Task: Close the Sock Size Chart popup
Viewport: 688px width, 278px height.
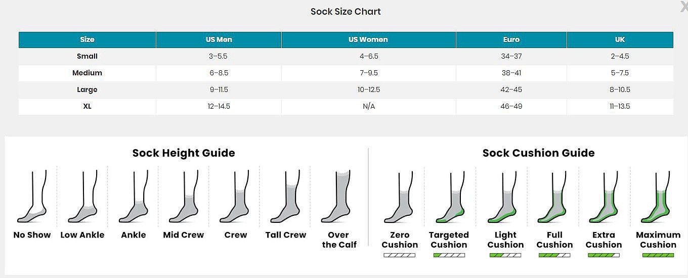Action: click(x=683, y=6)
